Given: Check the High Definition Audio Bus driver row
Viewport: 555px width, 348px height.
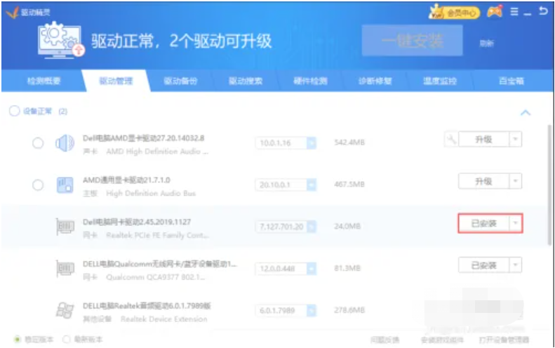Looking at the screenshot, I should 38,185.
